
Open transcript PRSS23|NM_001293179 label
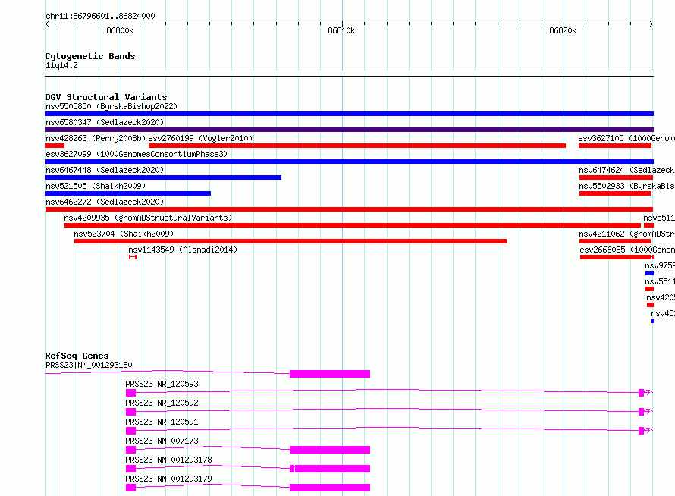[x=168, y=479]
